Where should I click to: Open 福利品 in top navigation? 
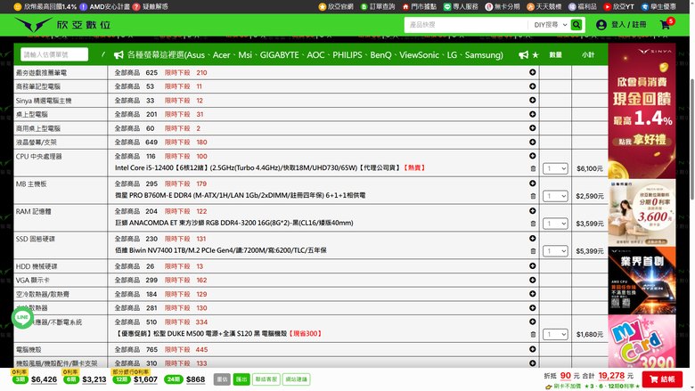tap(583, 6)
